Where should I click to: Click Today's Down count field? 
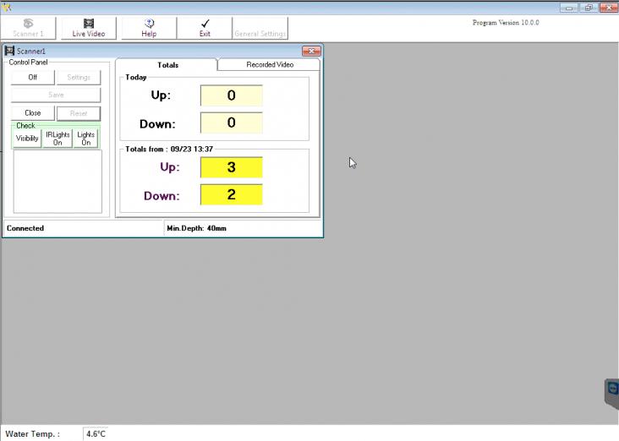[232, 122]
